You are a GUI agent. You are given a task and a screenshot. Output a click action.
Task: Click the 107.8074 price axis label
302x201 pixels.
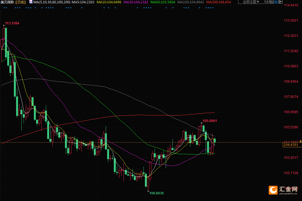[x=291, y=96]
